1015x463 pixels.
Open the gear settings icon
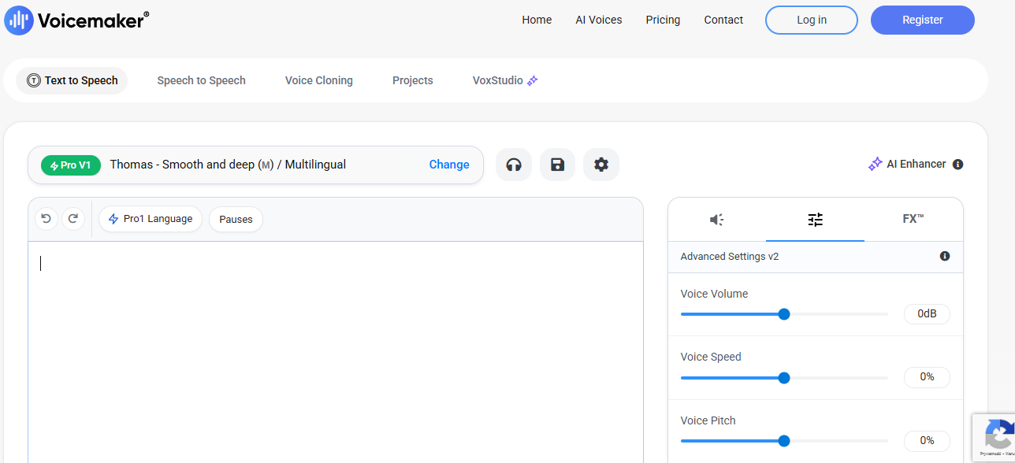click(601, 165)
